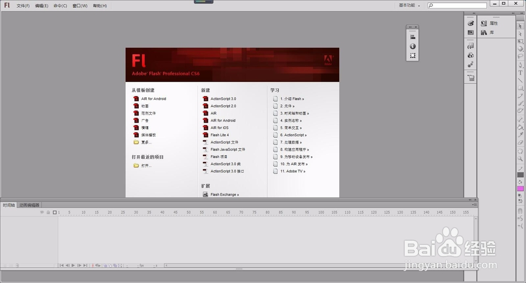Expand the floating panel dock arrows
526x283 pixels.
(410, 27)
